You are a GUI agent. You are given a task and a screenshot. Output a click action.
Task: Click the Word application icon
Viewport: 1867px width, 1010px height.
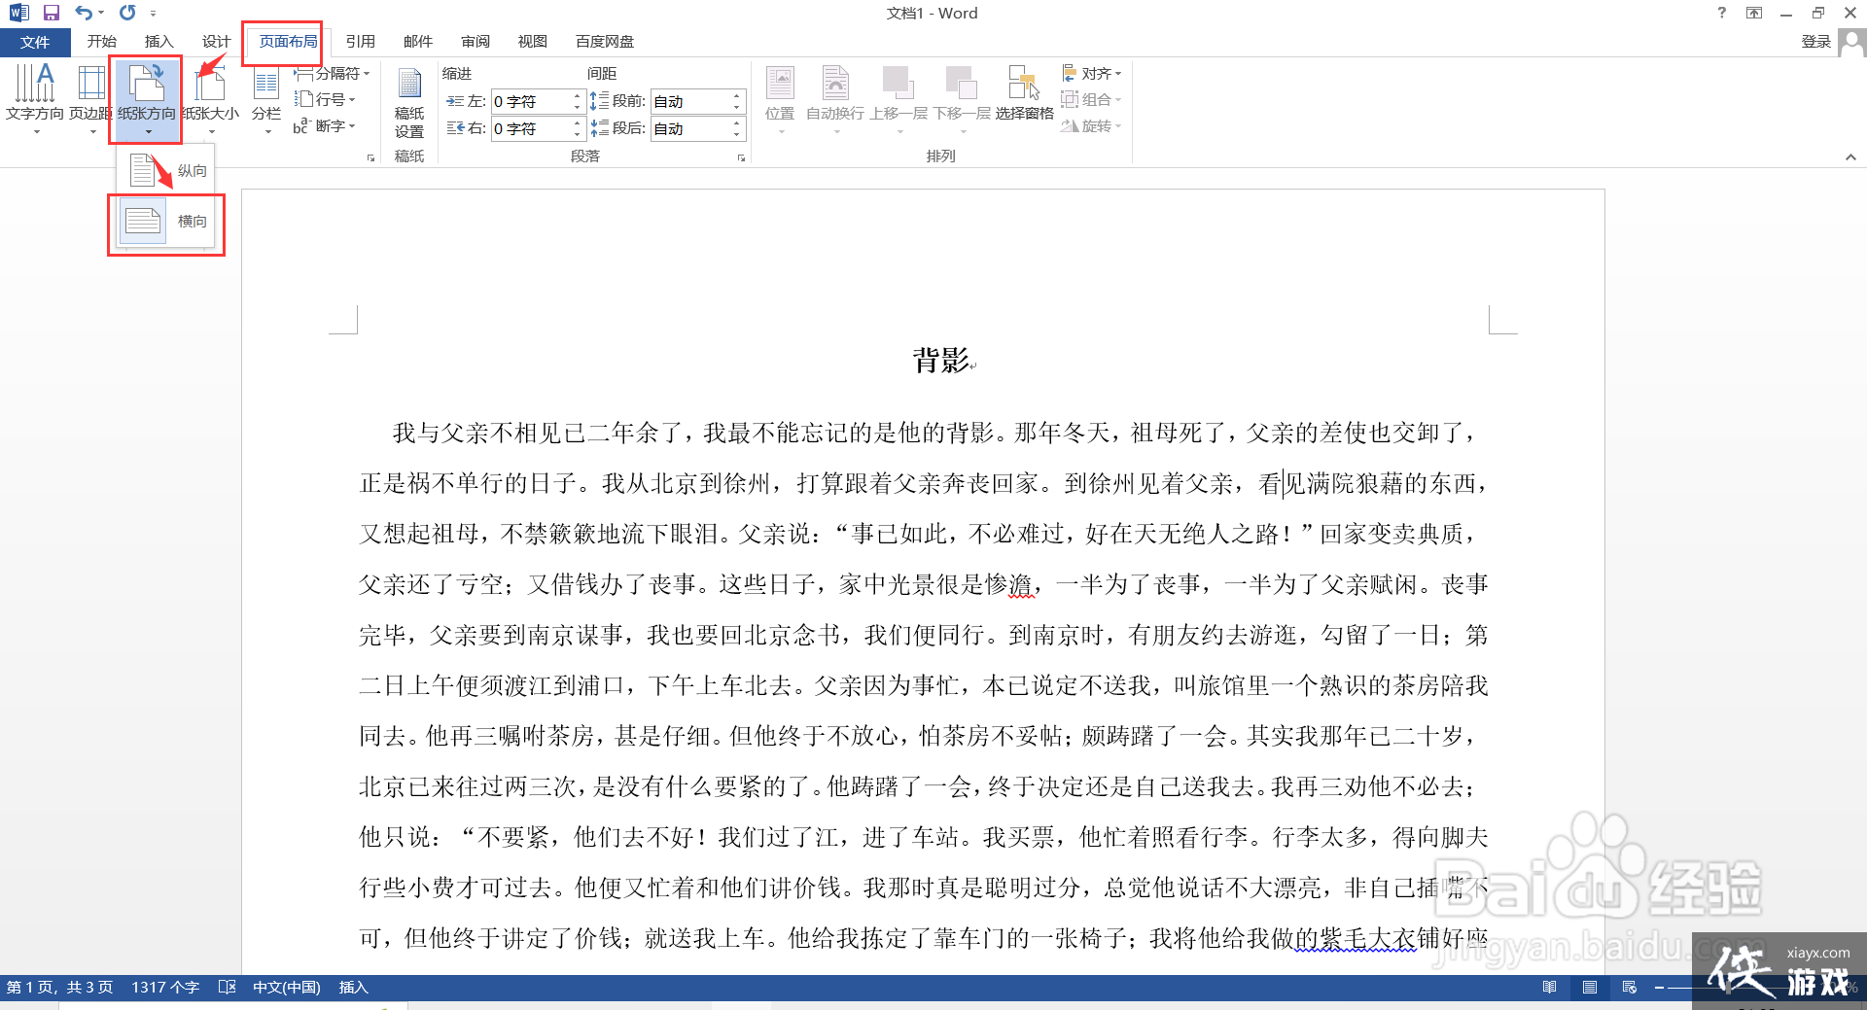[18, 13]
